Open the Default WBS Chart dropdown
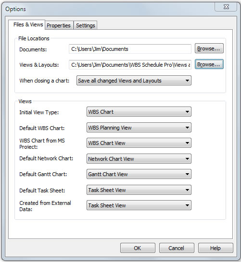 point(139,128)
